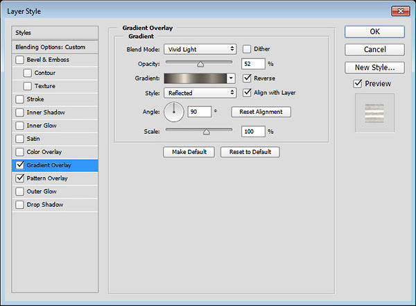Select Blending Options: Custom row

pos(55,47)
